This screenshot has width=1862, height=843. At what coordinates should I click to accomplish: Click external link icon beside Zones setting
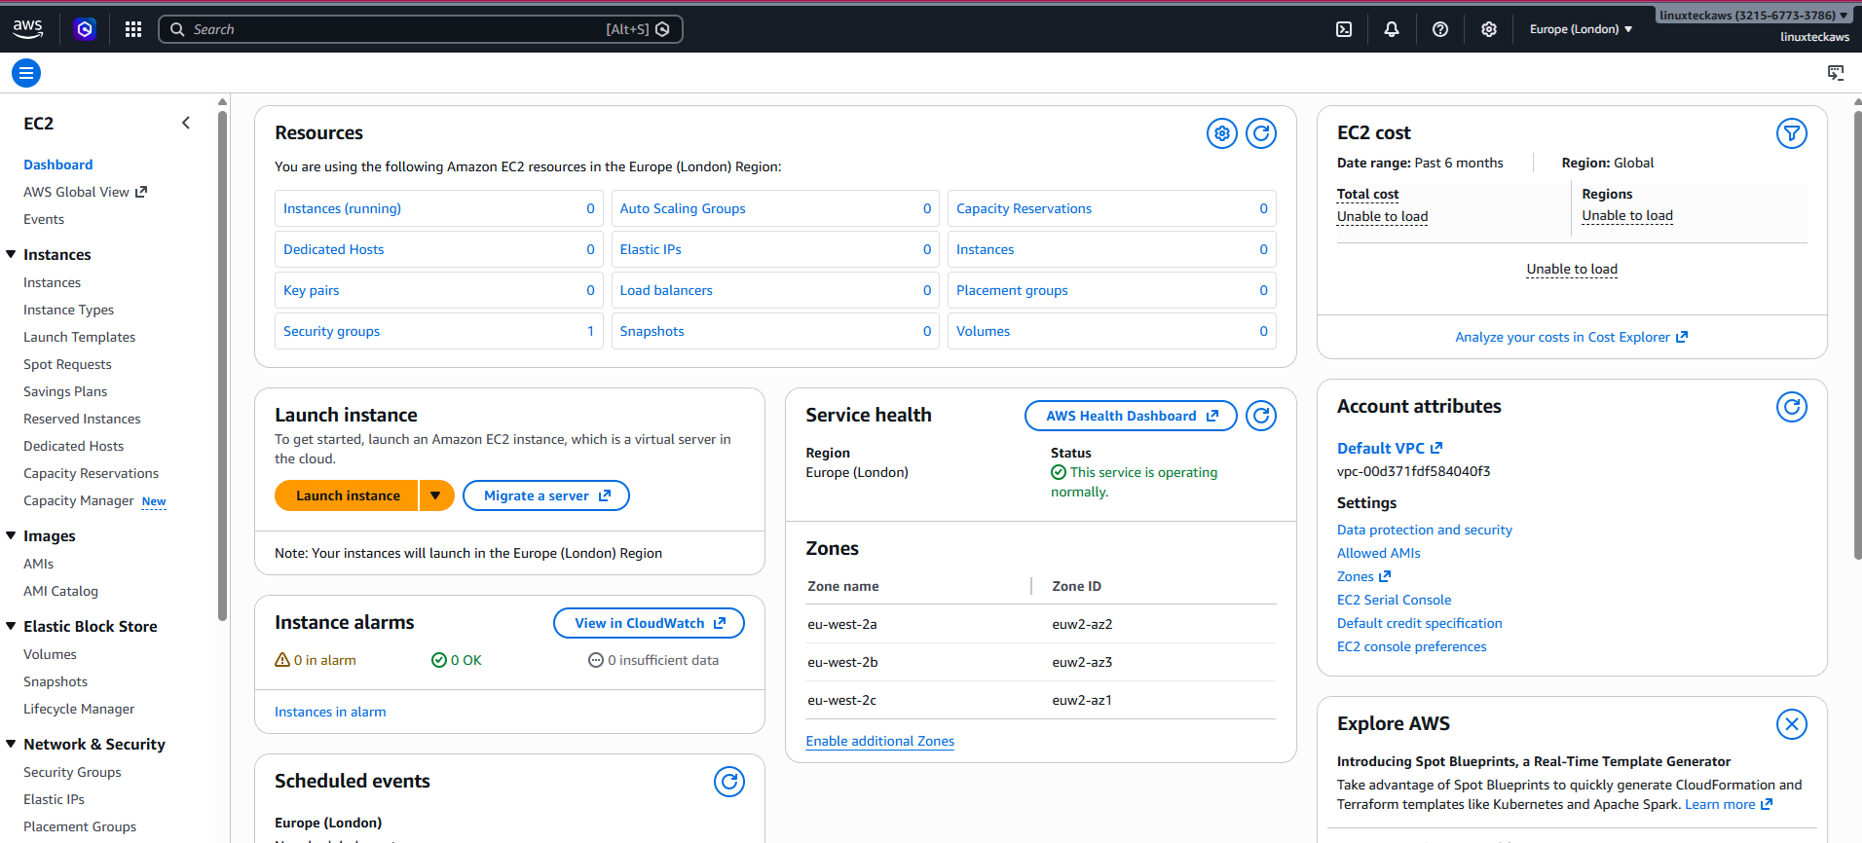tap(1385, 576)
